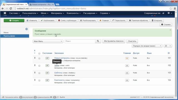Click the search magnifier button
This screenshot has height=100, width=178.
(98, 41)
